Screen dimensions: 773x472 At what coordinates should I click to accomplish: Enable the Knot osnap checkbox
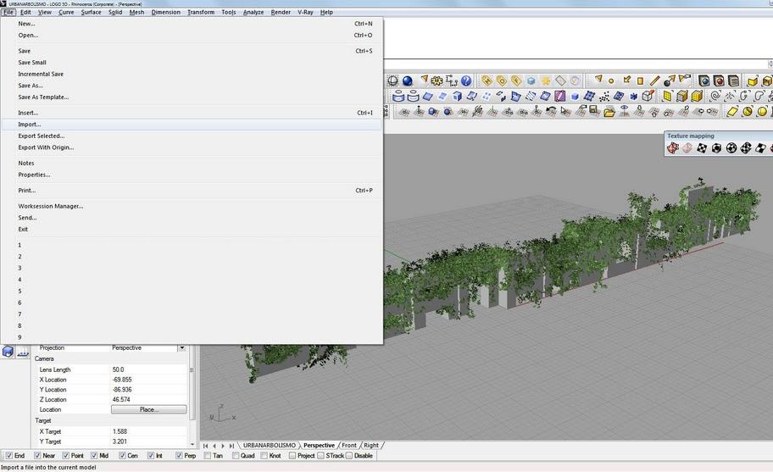point(264,456)
